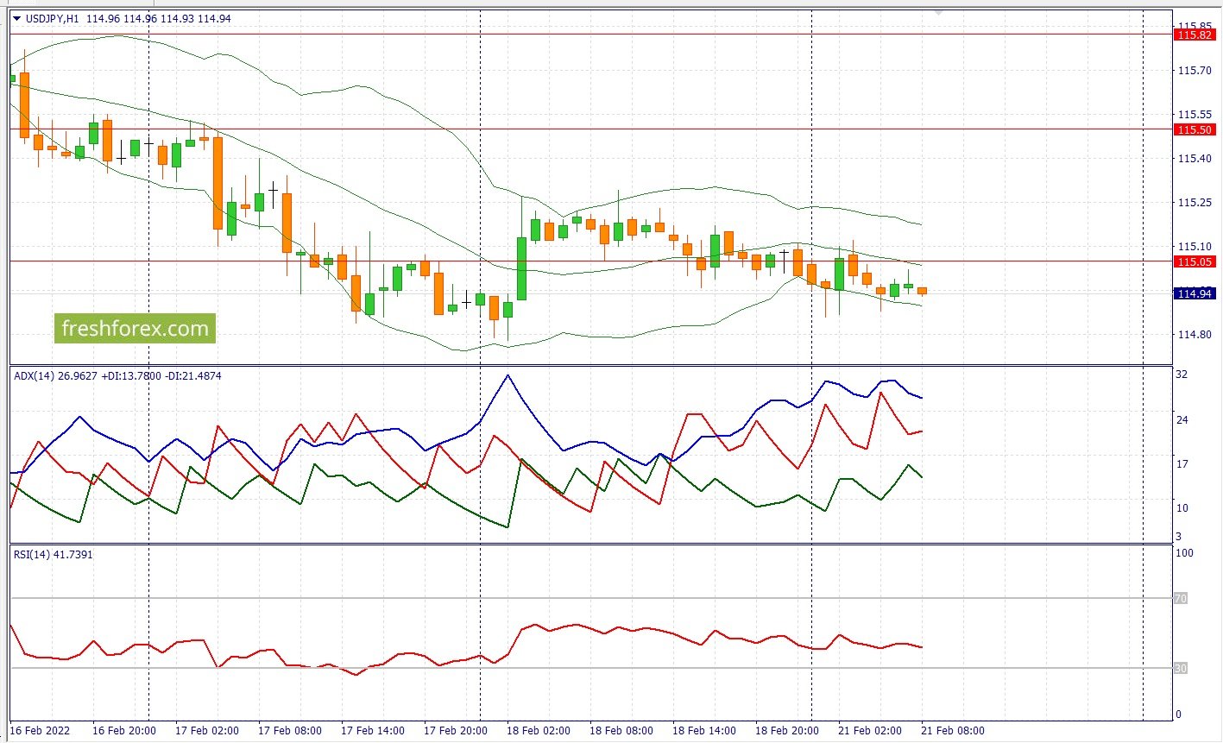Viewport: 1223px width, 743px height.
Task: Select the red 115.82 price level tag
Action: tap(1195, 35)
